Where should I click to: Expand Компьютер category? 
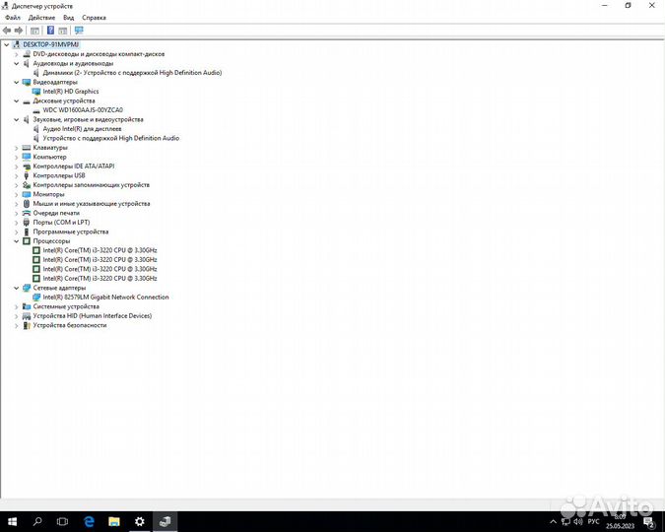17,157
